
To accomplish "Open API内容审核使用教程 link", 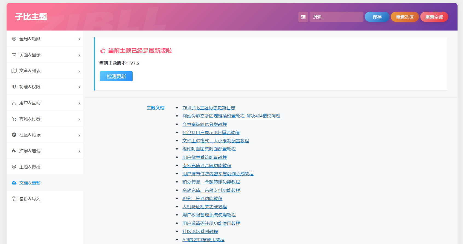I will 203,240.
